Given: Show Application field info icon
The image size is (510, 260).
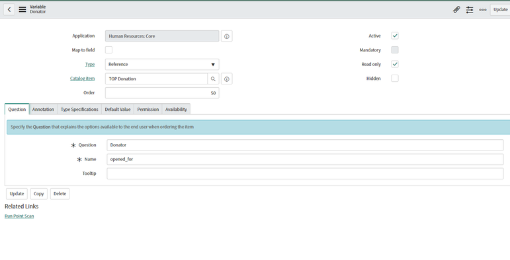Looking at the screenshot, I should tap(227, 36).
